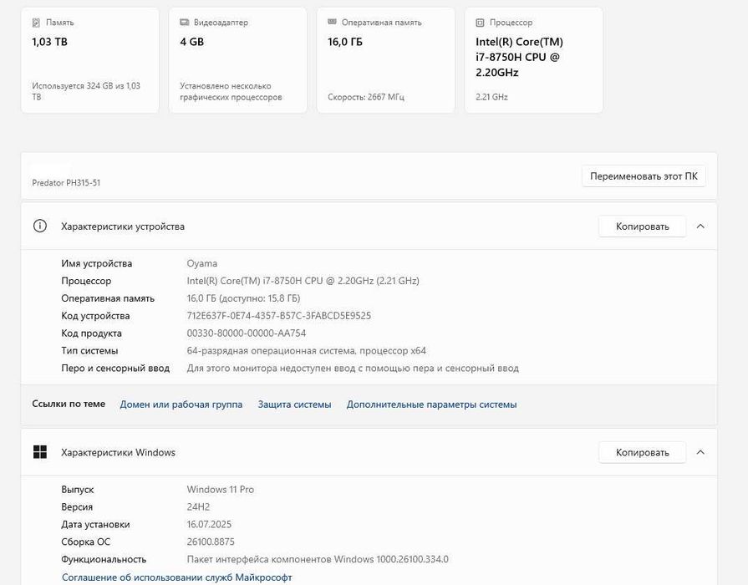Select the Predator PH315-51 model text
748x585 pixels.
tap(66, 183)
